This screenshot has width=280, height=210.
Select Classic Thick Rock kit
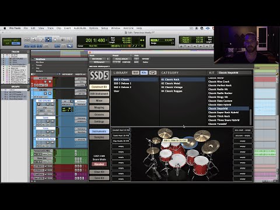pos(219,116)
